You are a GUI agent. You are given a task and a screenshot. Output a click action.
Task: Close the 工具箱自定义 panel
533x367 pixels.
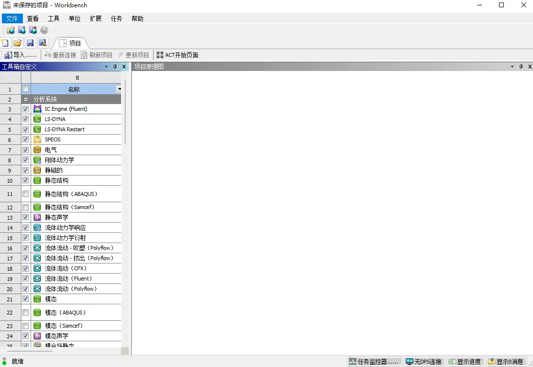pos(124,67)
